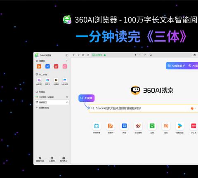
Task: Open the AI搜索 sidebar workbench icon
Action: pos(56,81)
